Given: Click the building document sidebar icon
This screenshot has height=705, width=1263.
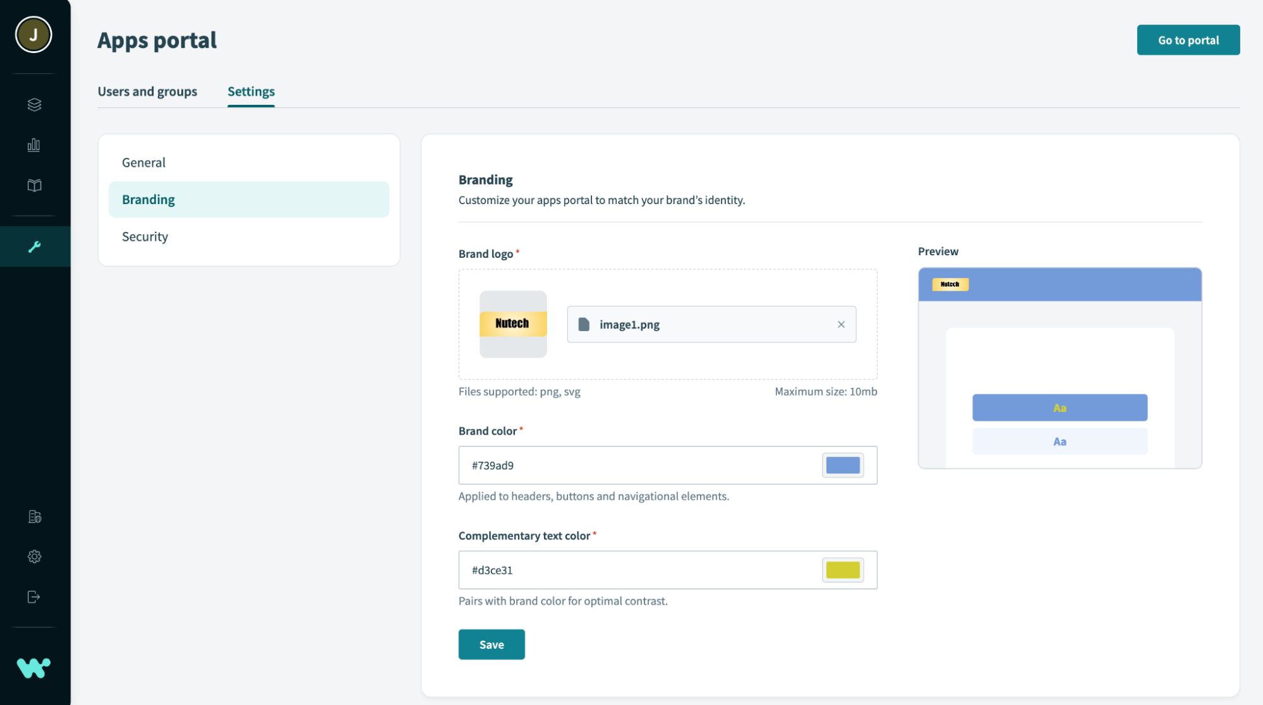Looking at the screenshot, I should tap(34, 517).
